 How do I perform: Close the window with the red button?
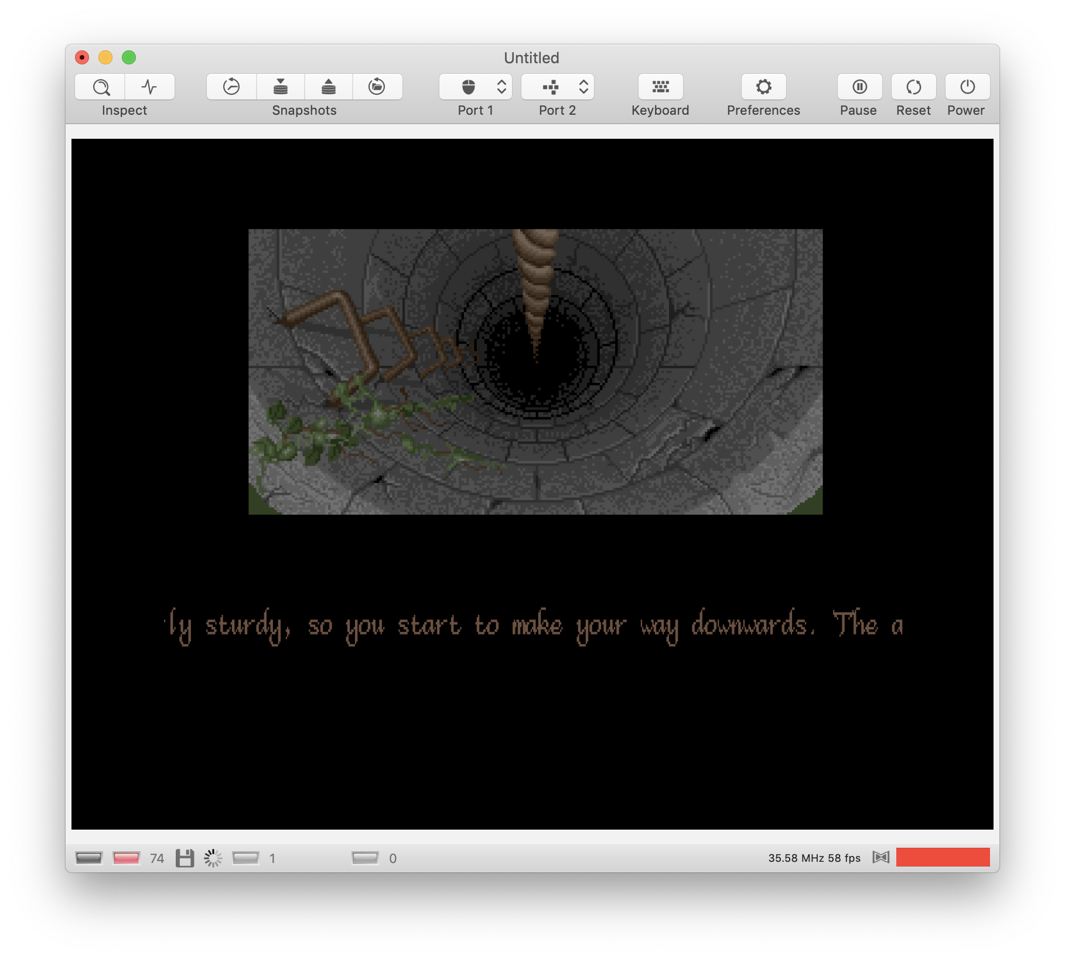click(x=82, y=57)
